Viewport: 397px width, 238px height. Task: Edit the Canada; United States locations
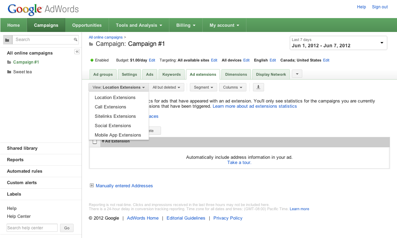[x=326, y=60]
